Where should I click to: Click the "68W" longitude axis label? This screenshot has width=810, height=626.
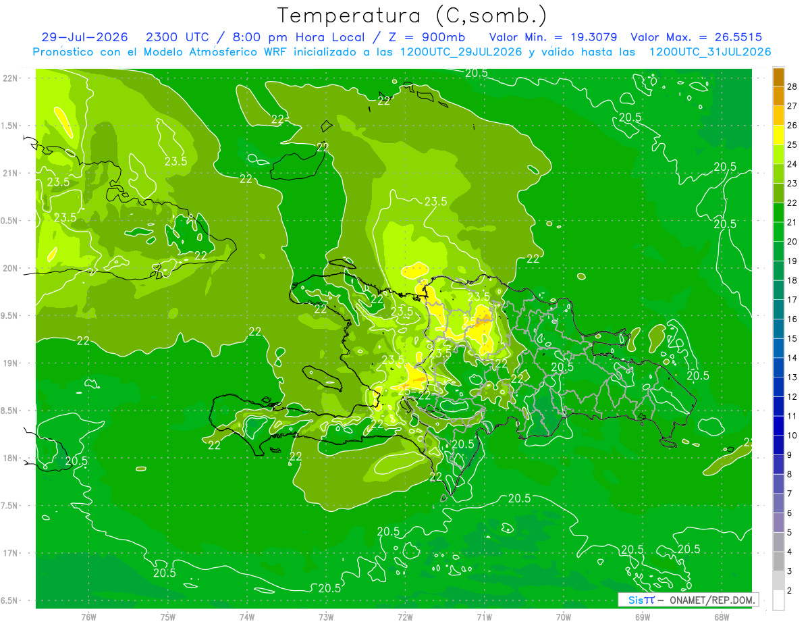722,617
